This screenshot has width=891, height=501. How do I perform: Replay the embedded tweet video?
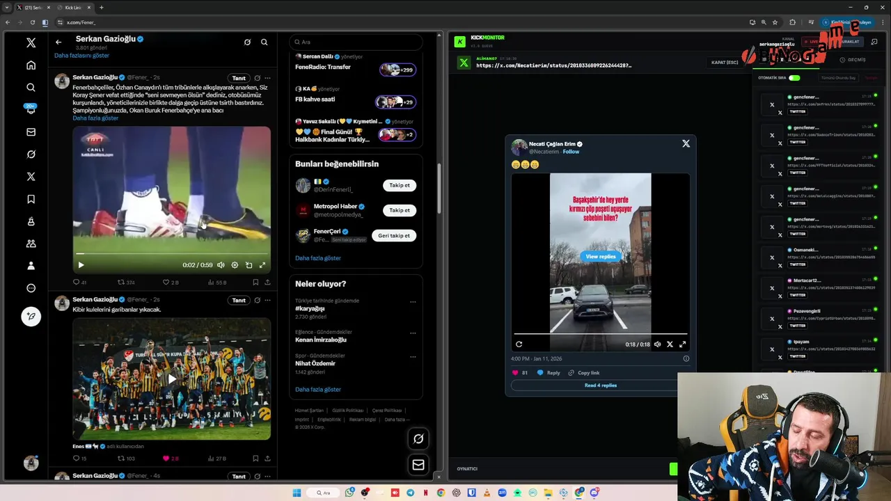coord(519,344)
